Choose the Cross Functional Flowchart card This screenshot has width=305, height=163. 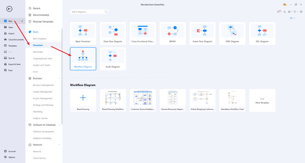click(143, 33)
